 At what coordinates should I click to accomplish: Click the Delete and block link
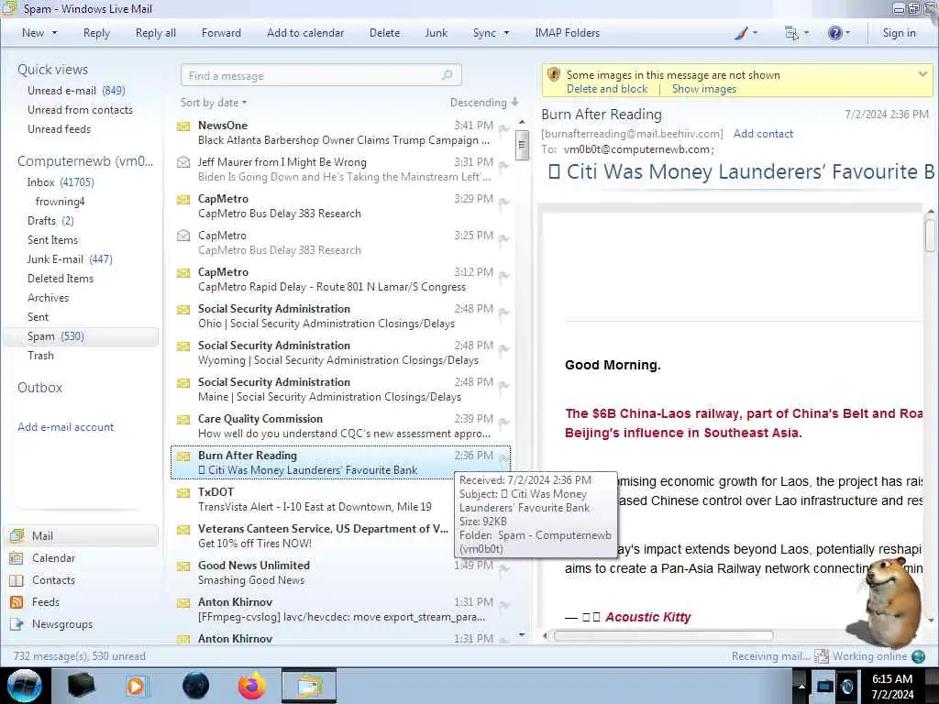[x=607, y=89]
